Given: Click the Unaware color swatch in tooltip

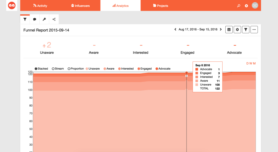Looking at the screenshot, I should click(x=197, y=85).
